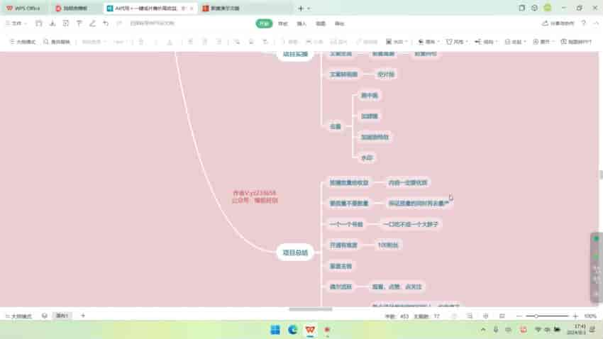Close the active AI代写 document tab
The height and width of the screenshot is (339, 603).
(192, 8)
